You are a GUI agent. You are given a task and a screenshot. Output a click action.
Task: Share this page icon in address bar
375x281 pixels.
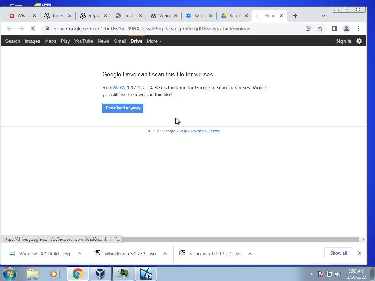[308, 29]
